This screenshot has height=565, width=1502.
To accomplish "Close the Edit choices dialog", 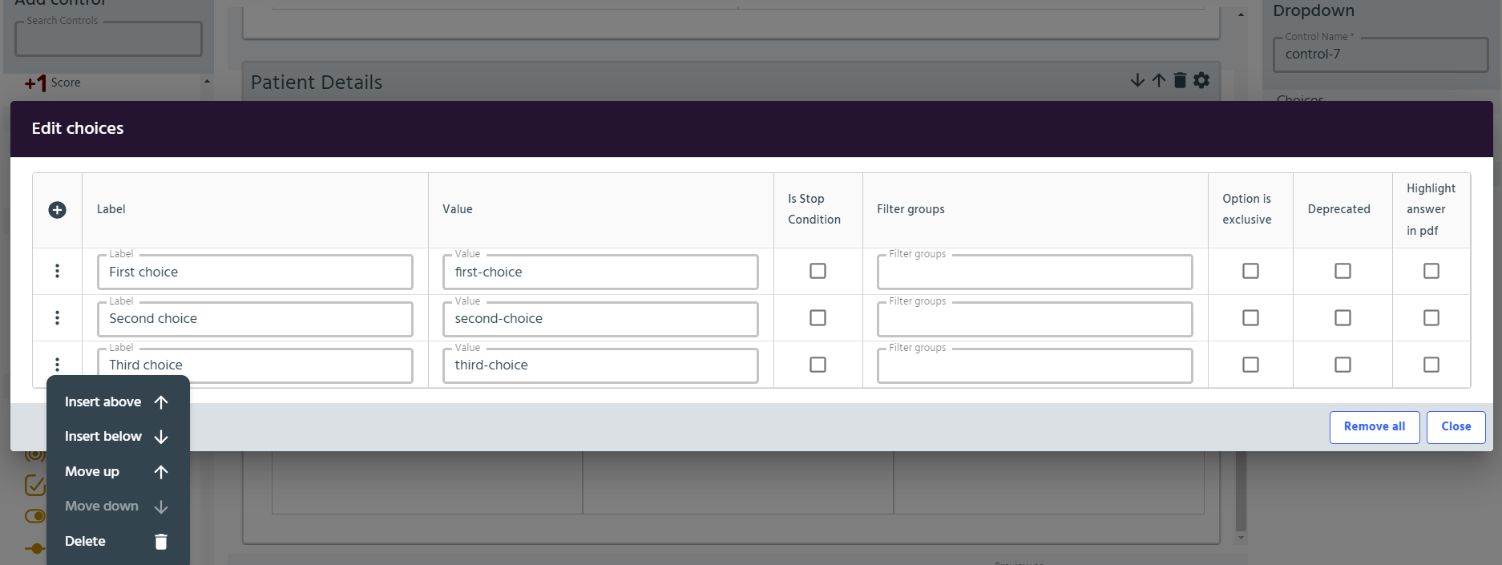I will point(1456,427).
